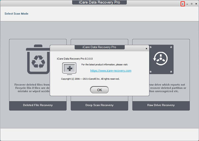The height and width of the screenshot is (141, 199).
Task: Click the copyright 2006----2021 iCareAll text
Action: point(90,79)
